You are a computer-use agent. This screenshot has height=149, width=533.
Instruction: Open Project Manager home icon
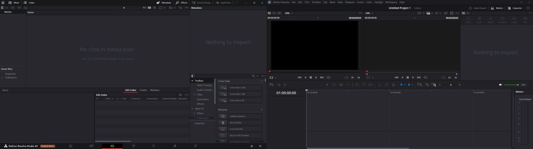pos(252,146)
